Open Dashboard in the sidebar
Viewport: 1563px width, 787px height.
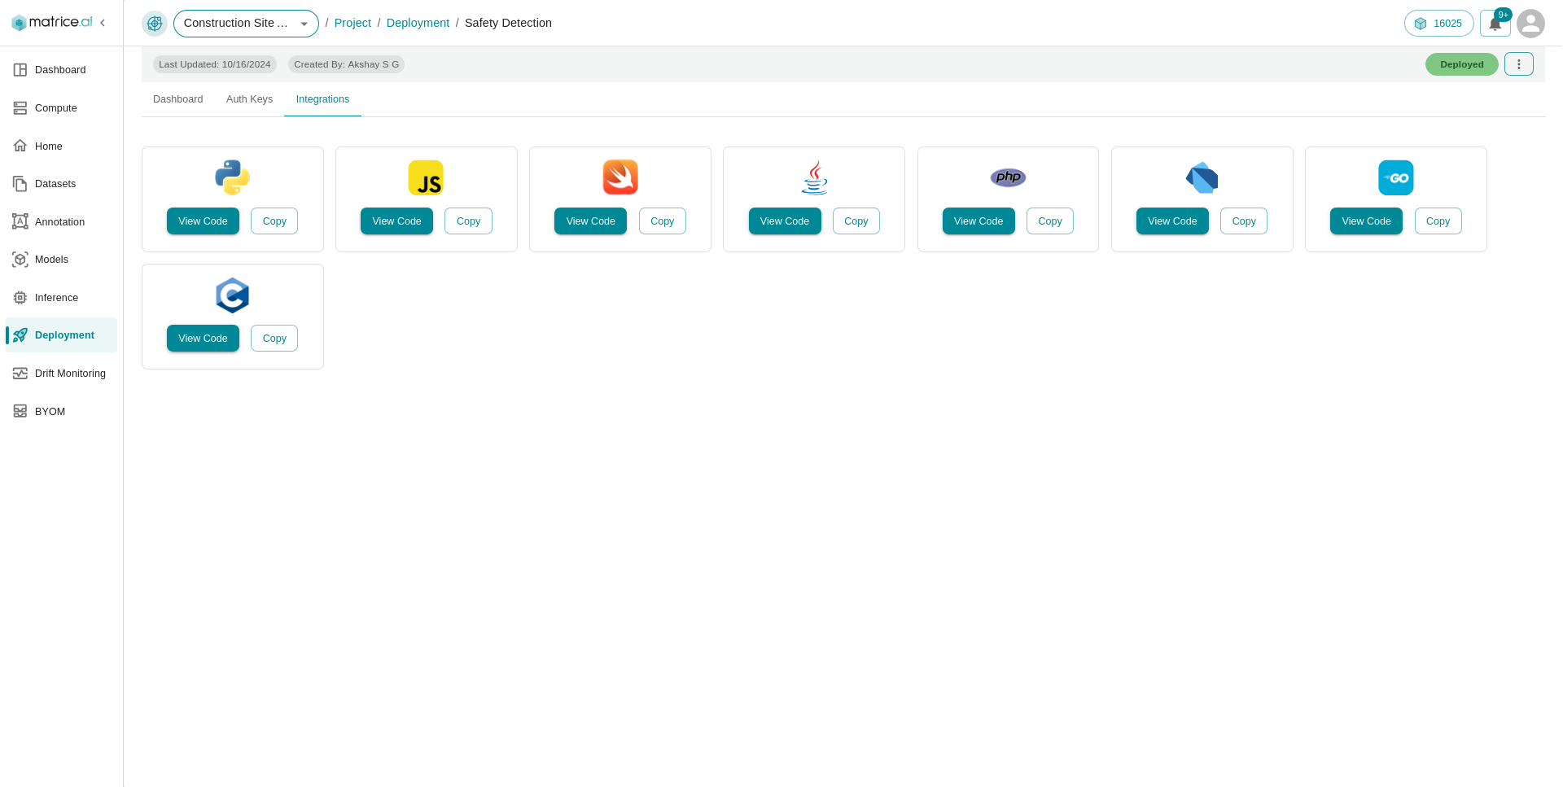click(x=61, y=70)
